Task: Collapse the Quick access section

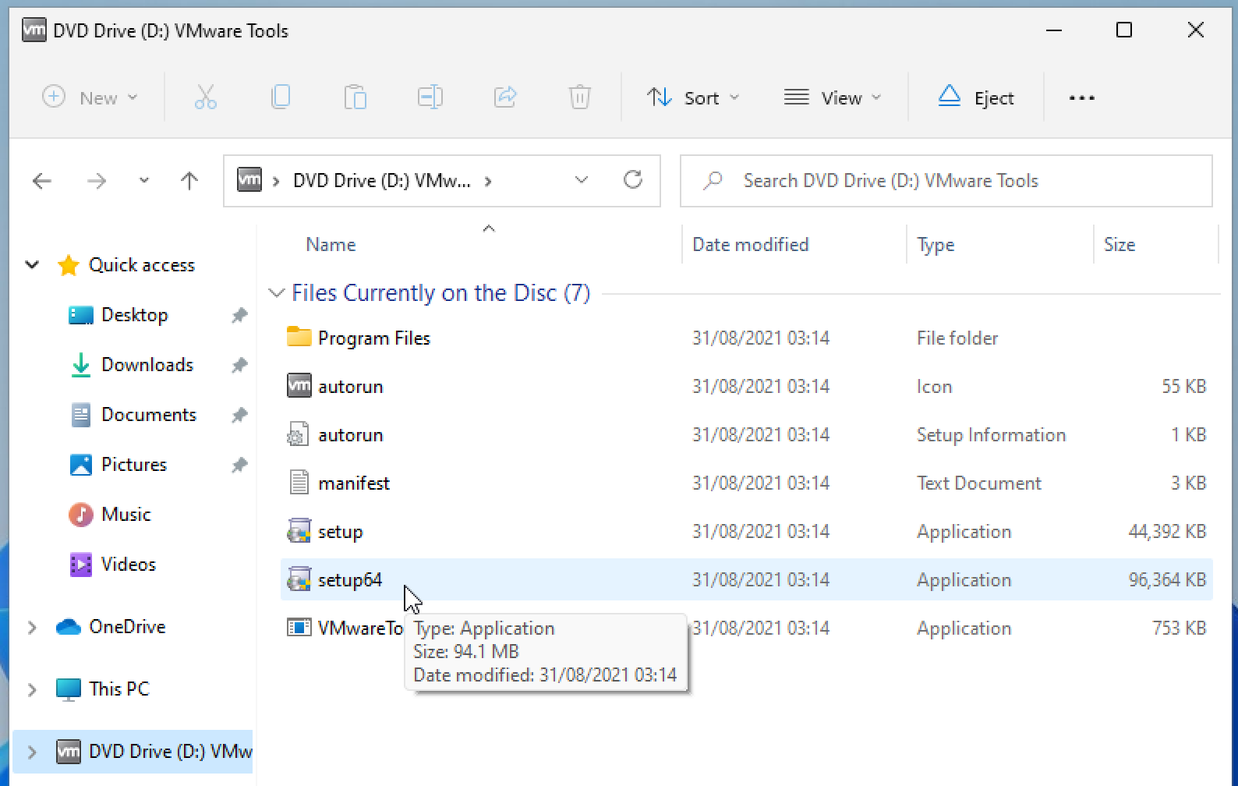Action: 32,265
